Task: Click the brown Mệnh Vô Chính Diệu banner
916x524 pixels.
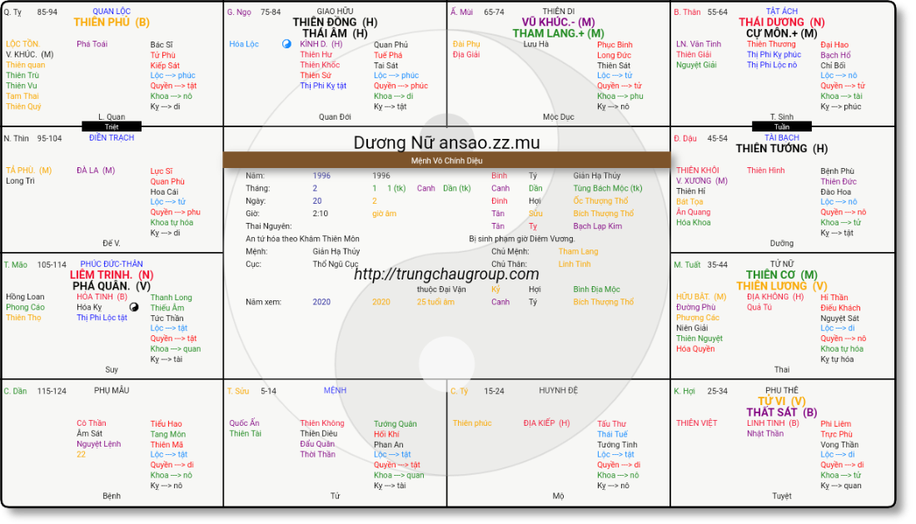Action: 446,160
